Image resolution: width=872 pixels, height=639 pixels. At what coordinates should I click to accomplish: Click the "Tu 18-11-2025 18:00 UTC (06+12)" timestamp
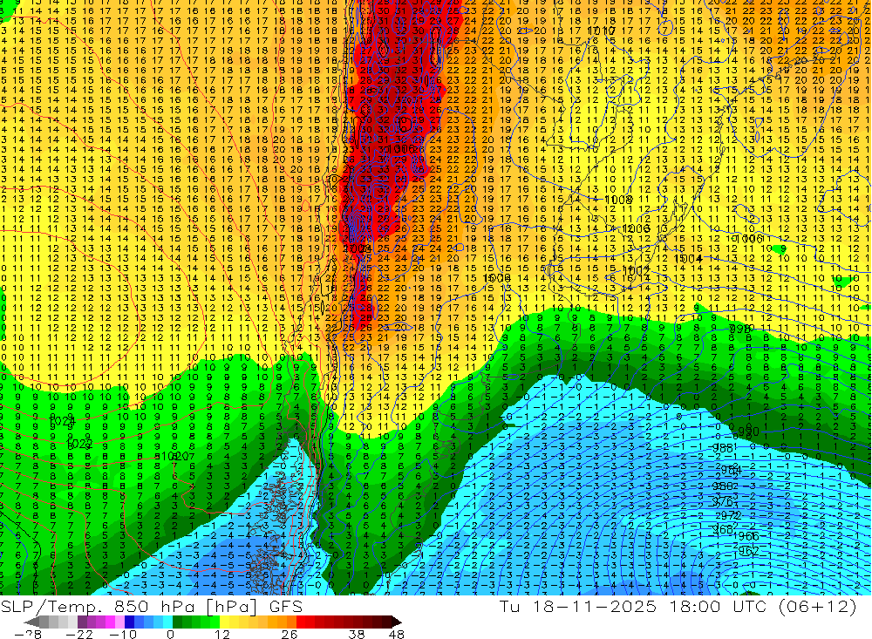pos(678,607)
